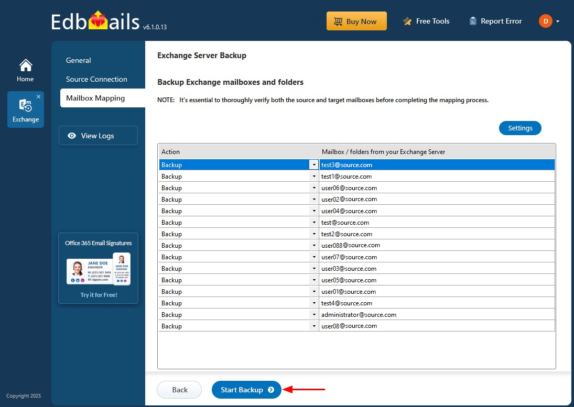Viewport: 574px width, 407px height.
Task: Click the Start Backup button
Action: pos(246,390)
